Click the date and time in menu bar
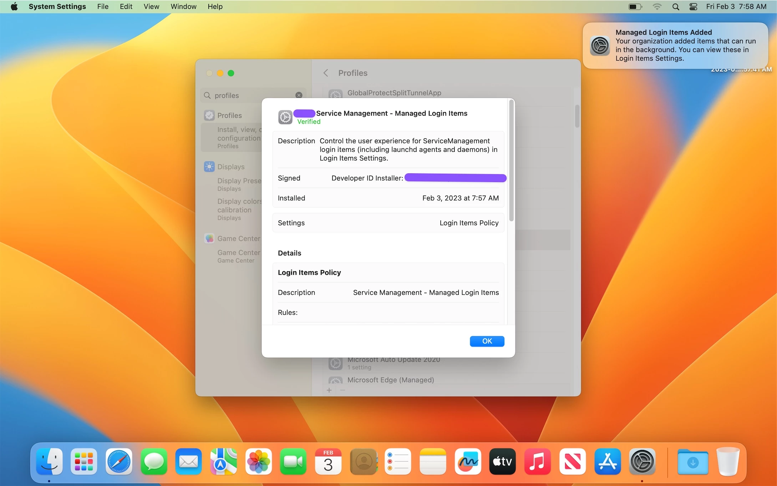The height and width of the screenshot is (486, 777). (x=736, y=6)
